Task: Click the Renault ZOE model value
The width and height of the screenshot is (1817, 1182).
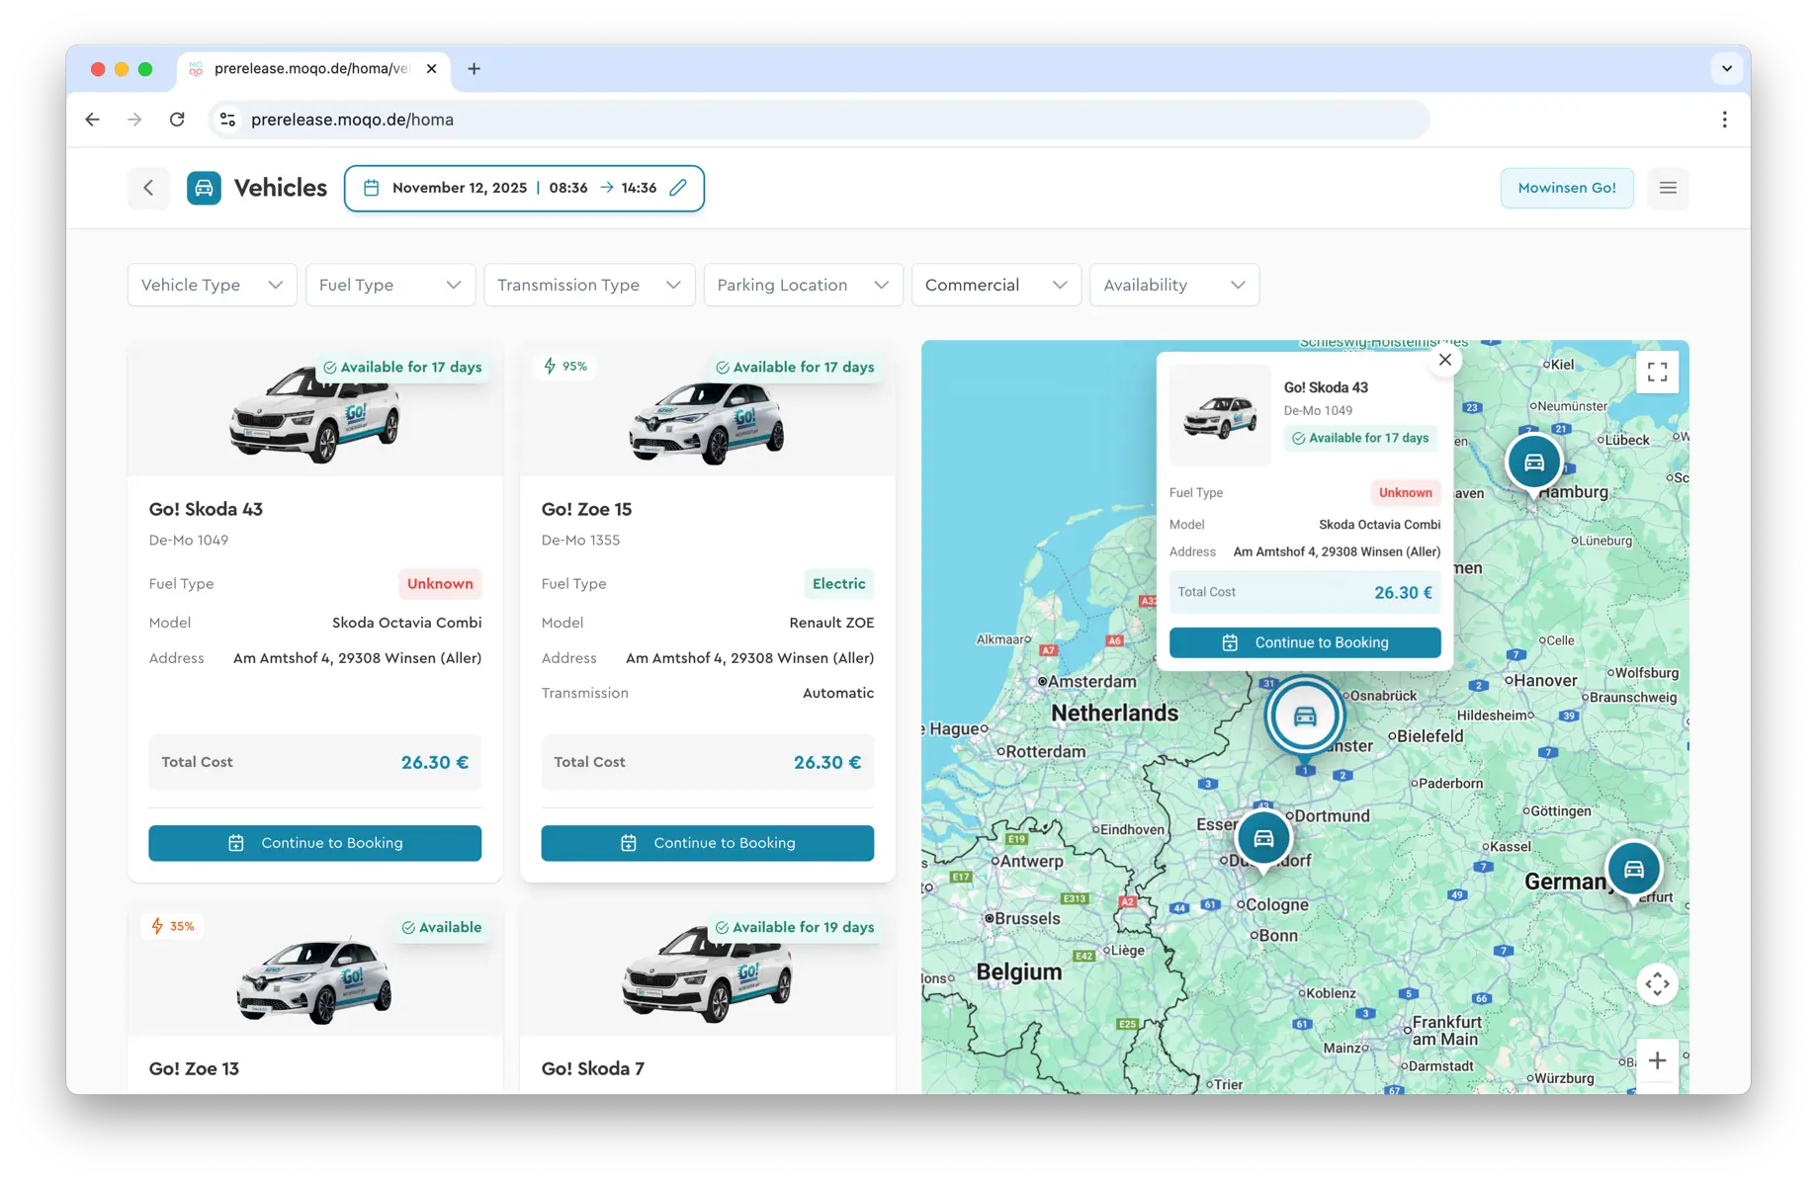Action: pos(831,623)
